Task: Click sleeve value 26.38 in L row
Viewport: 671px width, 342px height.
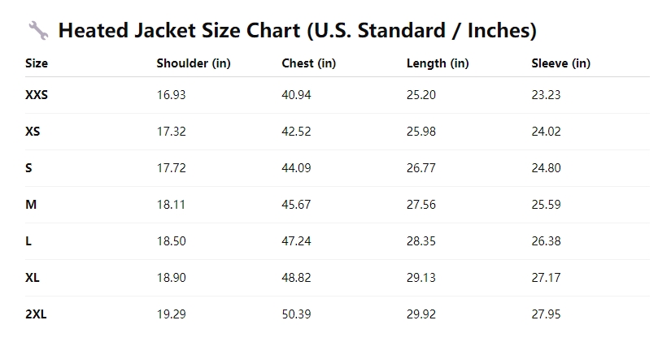Action: [x=546, y=241]
